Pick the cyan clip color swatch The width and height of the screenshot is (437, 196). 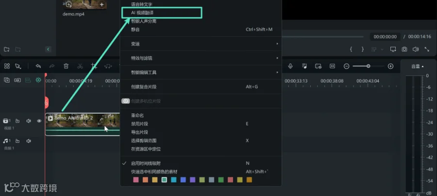174,180
